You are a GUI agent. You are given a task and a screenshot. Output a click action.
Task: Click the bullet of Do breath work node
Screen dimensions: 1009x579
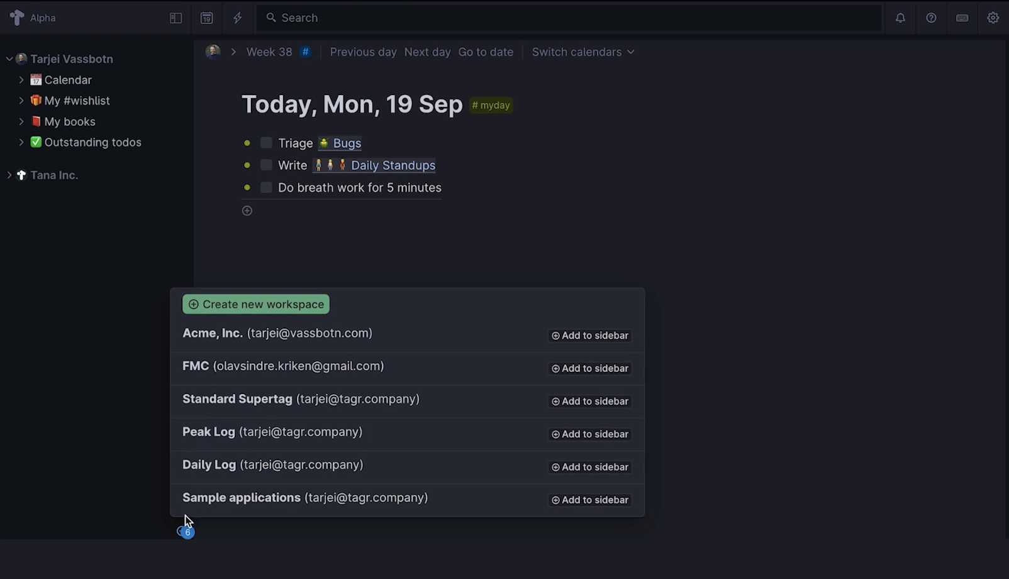[x=247, y=188]
